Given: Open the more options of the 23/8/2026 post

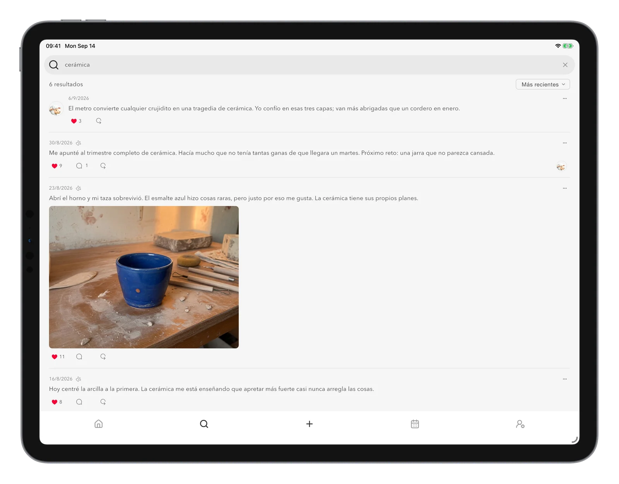Looking at the screenshot, I should click(564, 188).
